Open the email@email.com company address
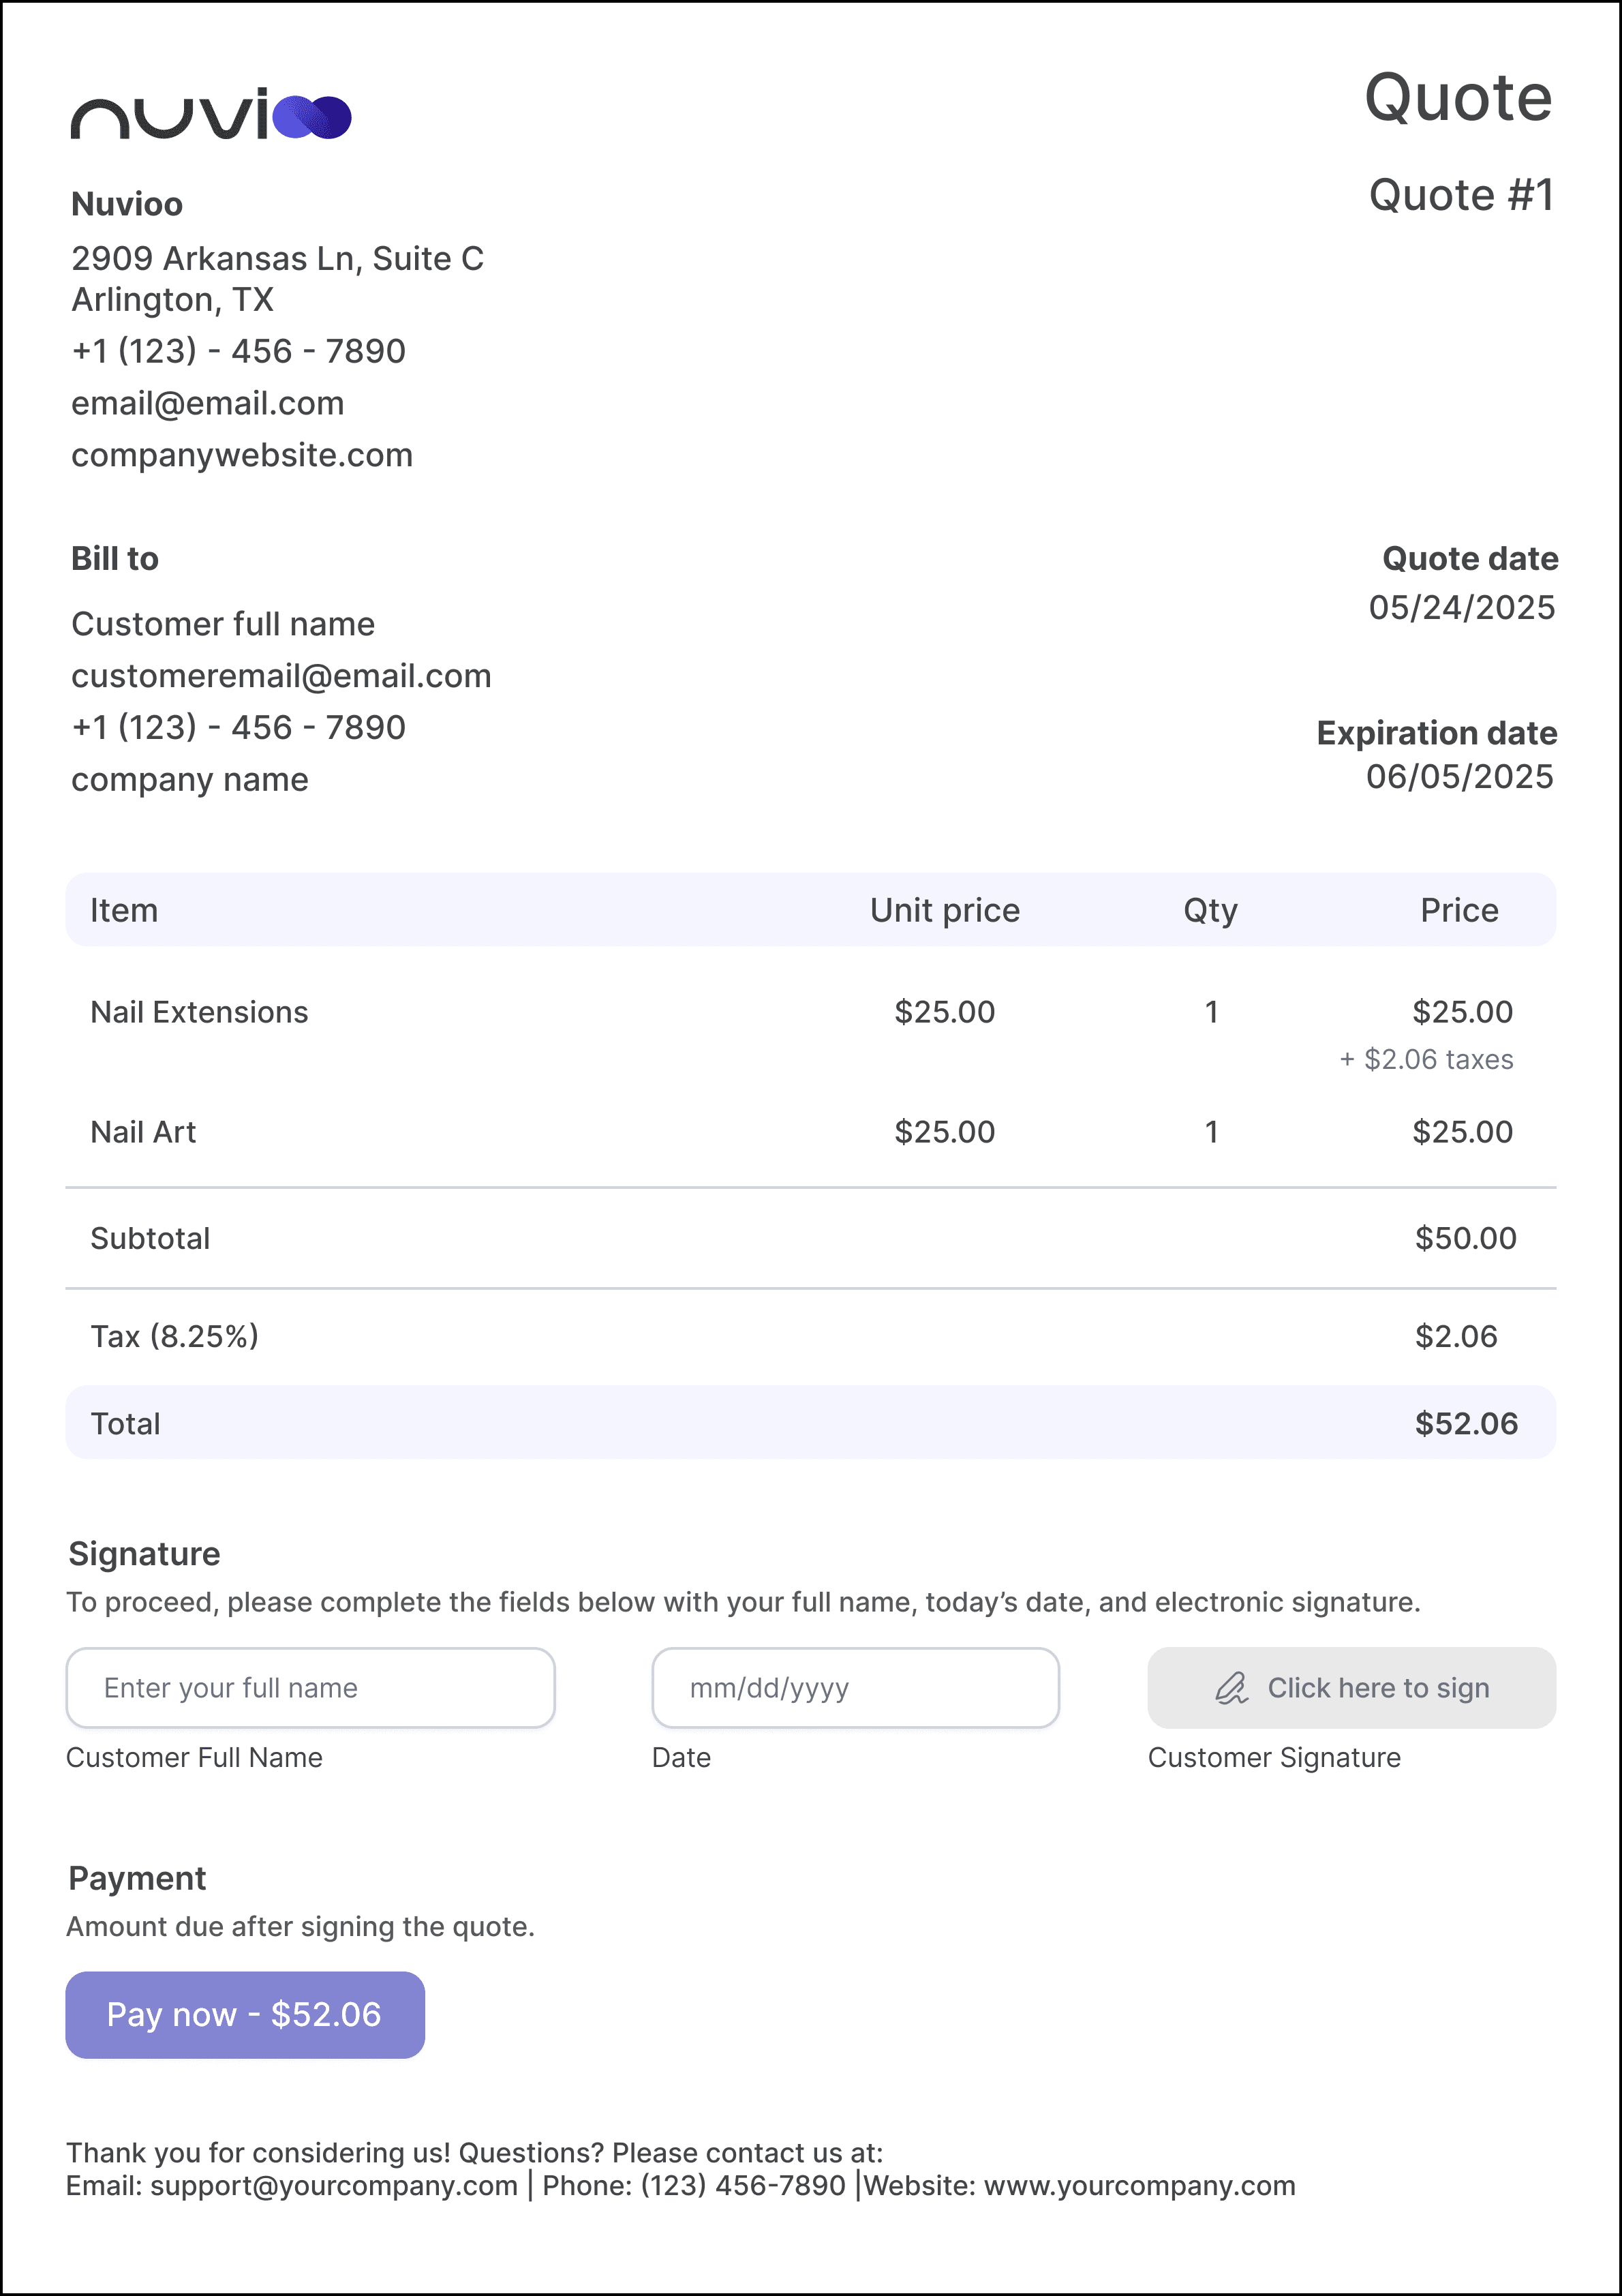The height and width of the screenshot is (2296, 1622). tap(208, 403)
